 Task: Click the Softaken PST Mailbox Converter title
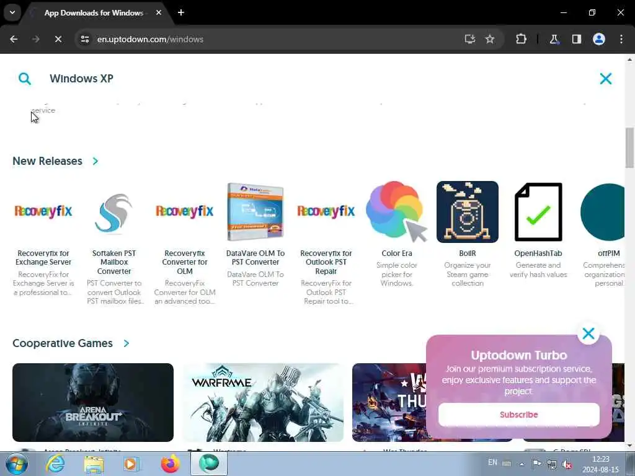(114, 262)
